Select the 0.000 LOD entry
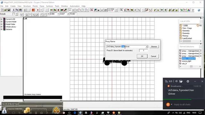Screen dimensions: 205x115 [185, 26]
